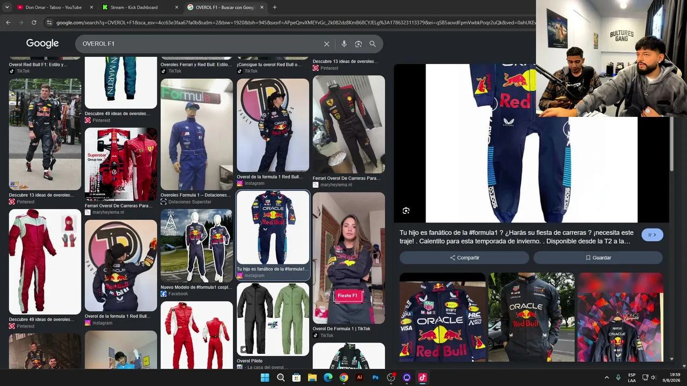The width and height of the screenshot is (687, 386).
Task: Open the 'Overoles Formula 1 – Dotaciones' blue suit result
Action: [x=197, y=135]
